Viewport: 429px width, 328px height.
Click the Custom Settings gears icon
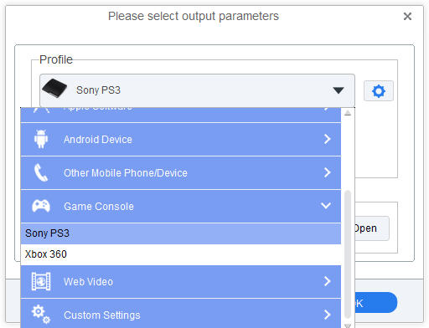(41, 315)
